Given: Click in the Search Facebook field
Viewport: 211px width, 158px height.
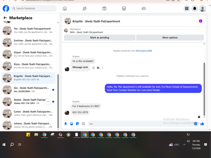Looking at the screenshot, I should point(34,8).
